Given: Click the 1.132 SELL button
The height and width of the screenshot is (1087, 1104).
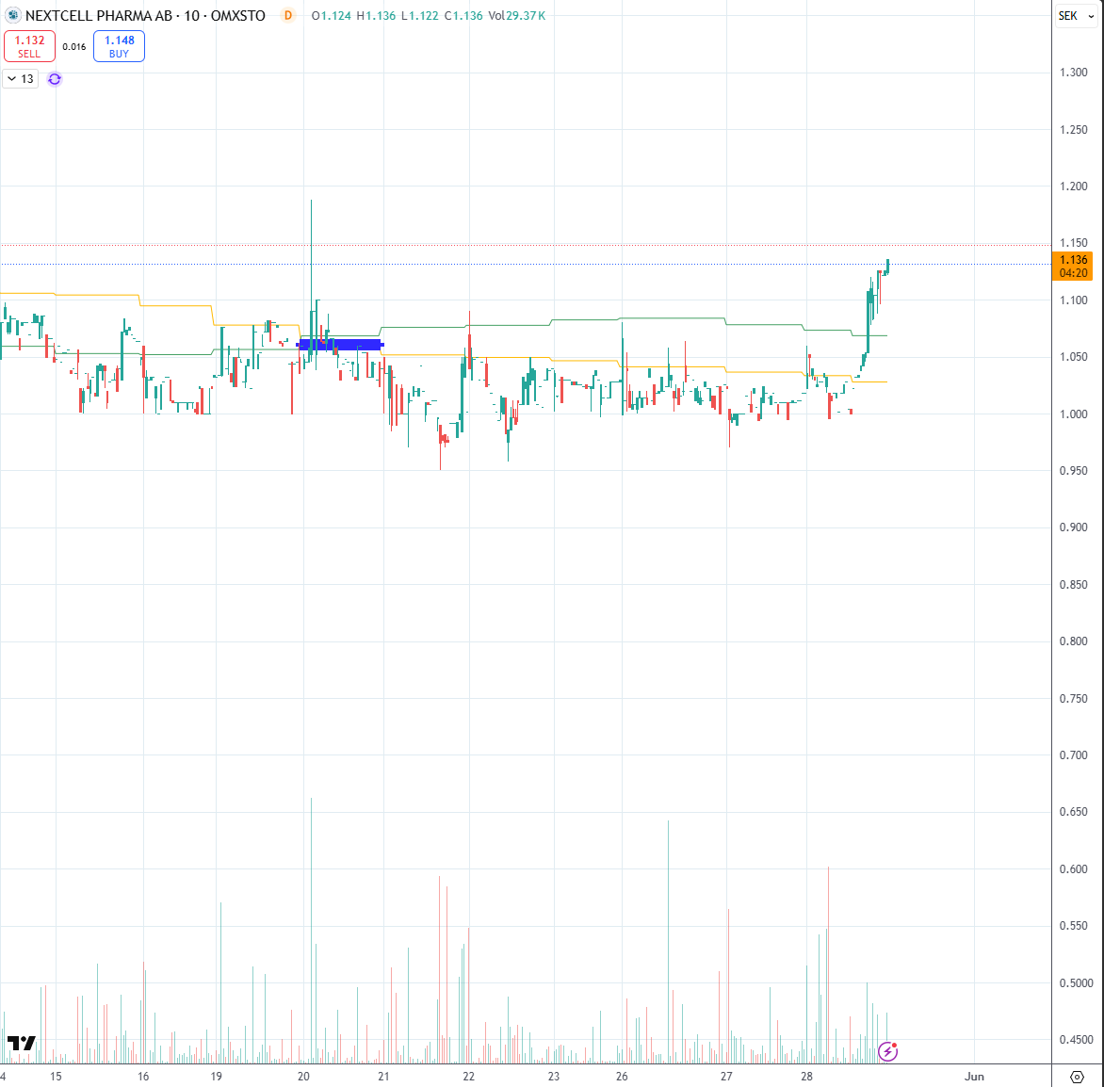Looking at the screenshot, I should pyautogui.click(x=29, y=46).
